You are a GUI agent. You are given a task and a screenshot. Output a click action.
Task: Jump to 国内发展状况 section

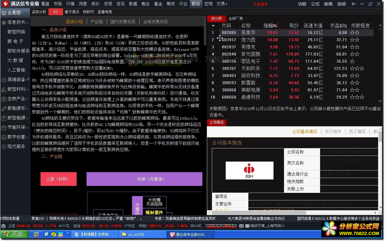tap(123, 22)
